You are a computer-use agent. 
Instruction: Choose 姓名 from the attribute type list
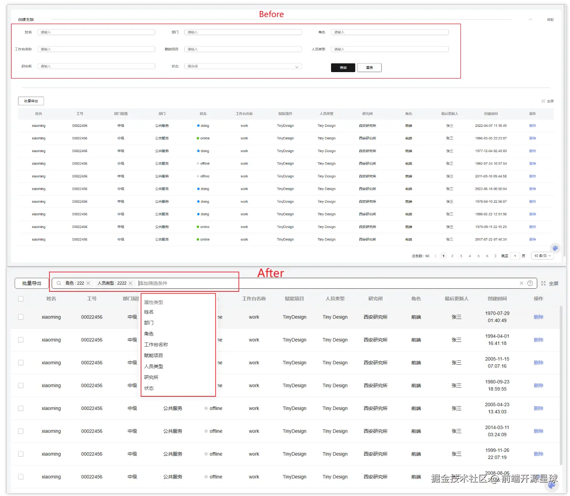tap(149, 312)
